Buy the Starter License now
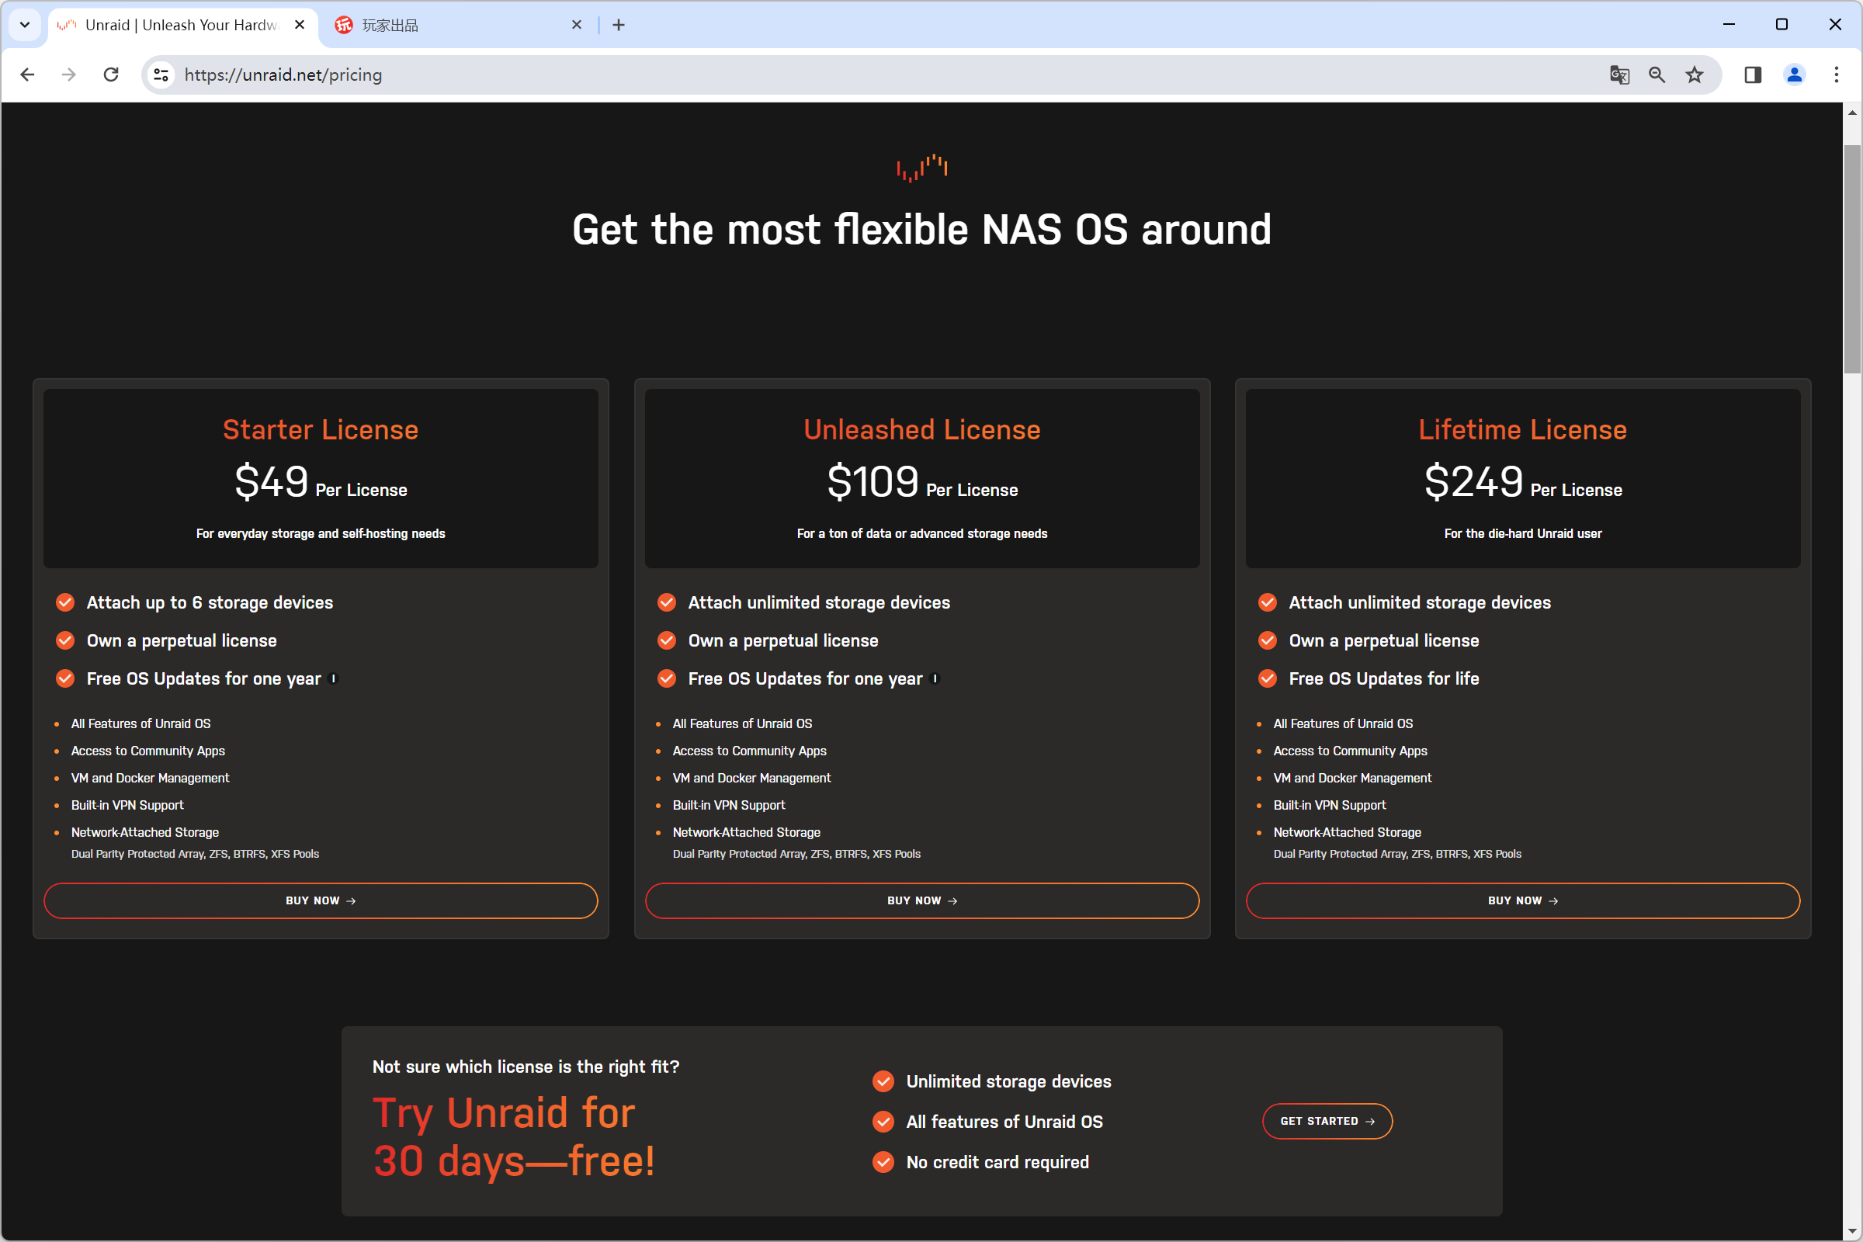Viewport: 1863px width, 1242px height. (321, 900)
